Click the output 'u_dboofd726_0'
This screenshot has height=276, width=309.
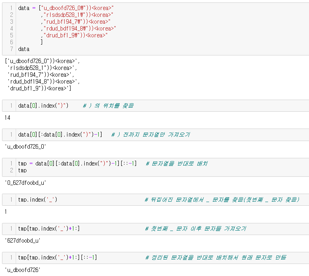pos(25,147)
